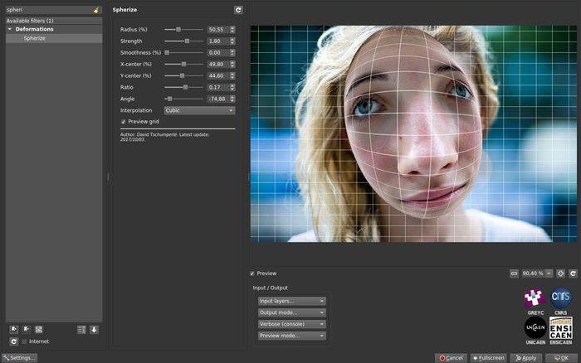The image size is (581, 363).
Task: Click the broom icon to clear search
Action: tap(97, 10)
